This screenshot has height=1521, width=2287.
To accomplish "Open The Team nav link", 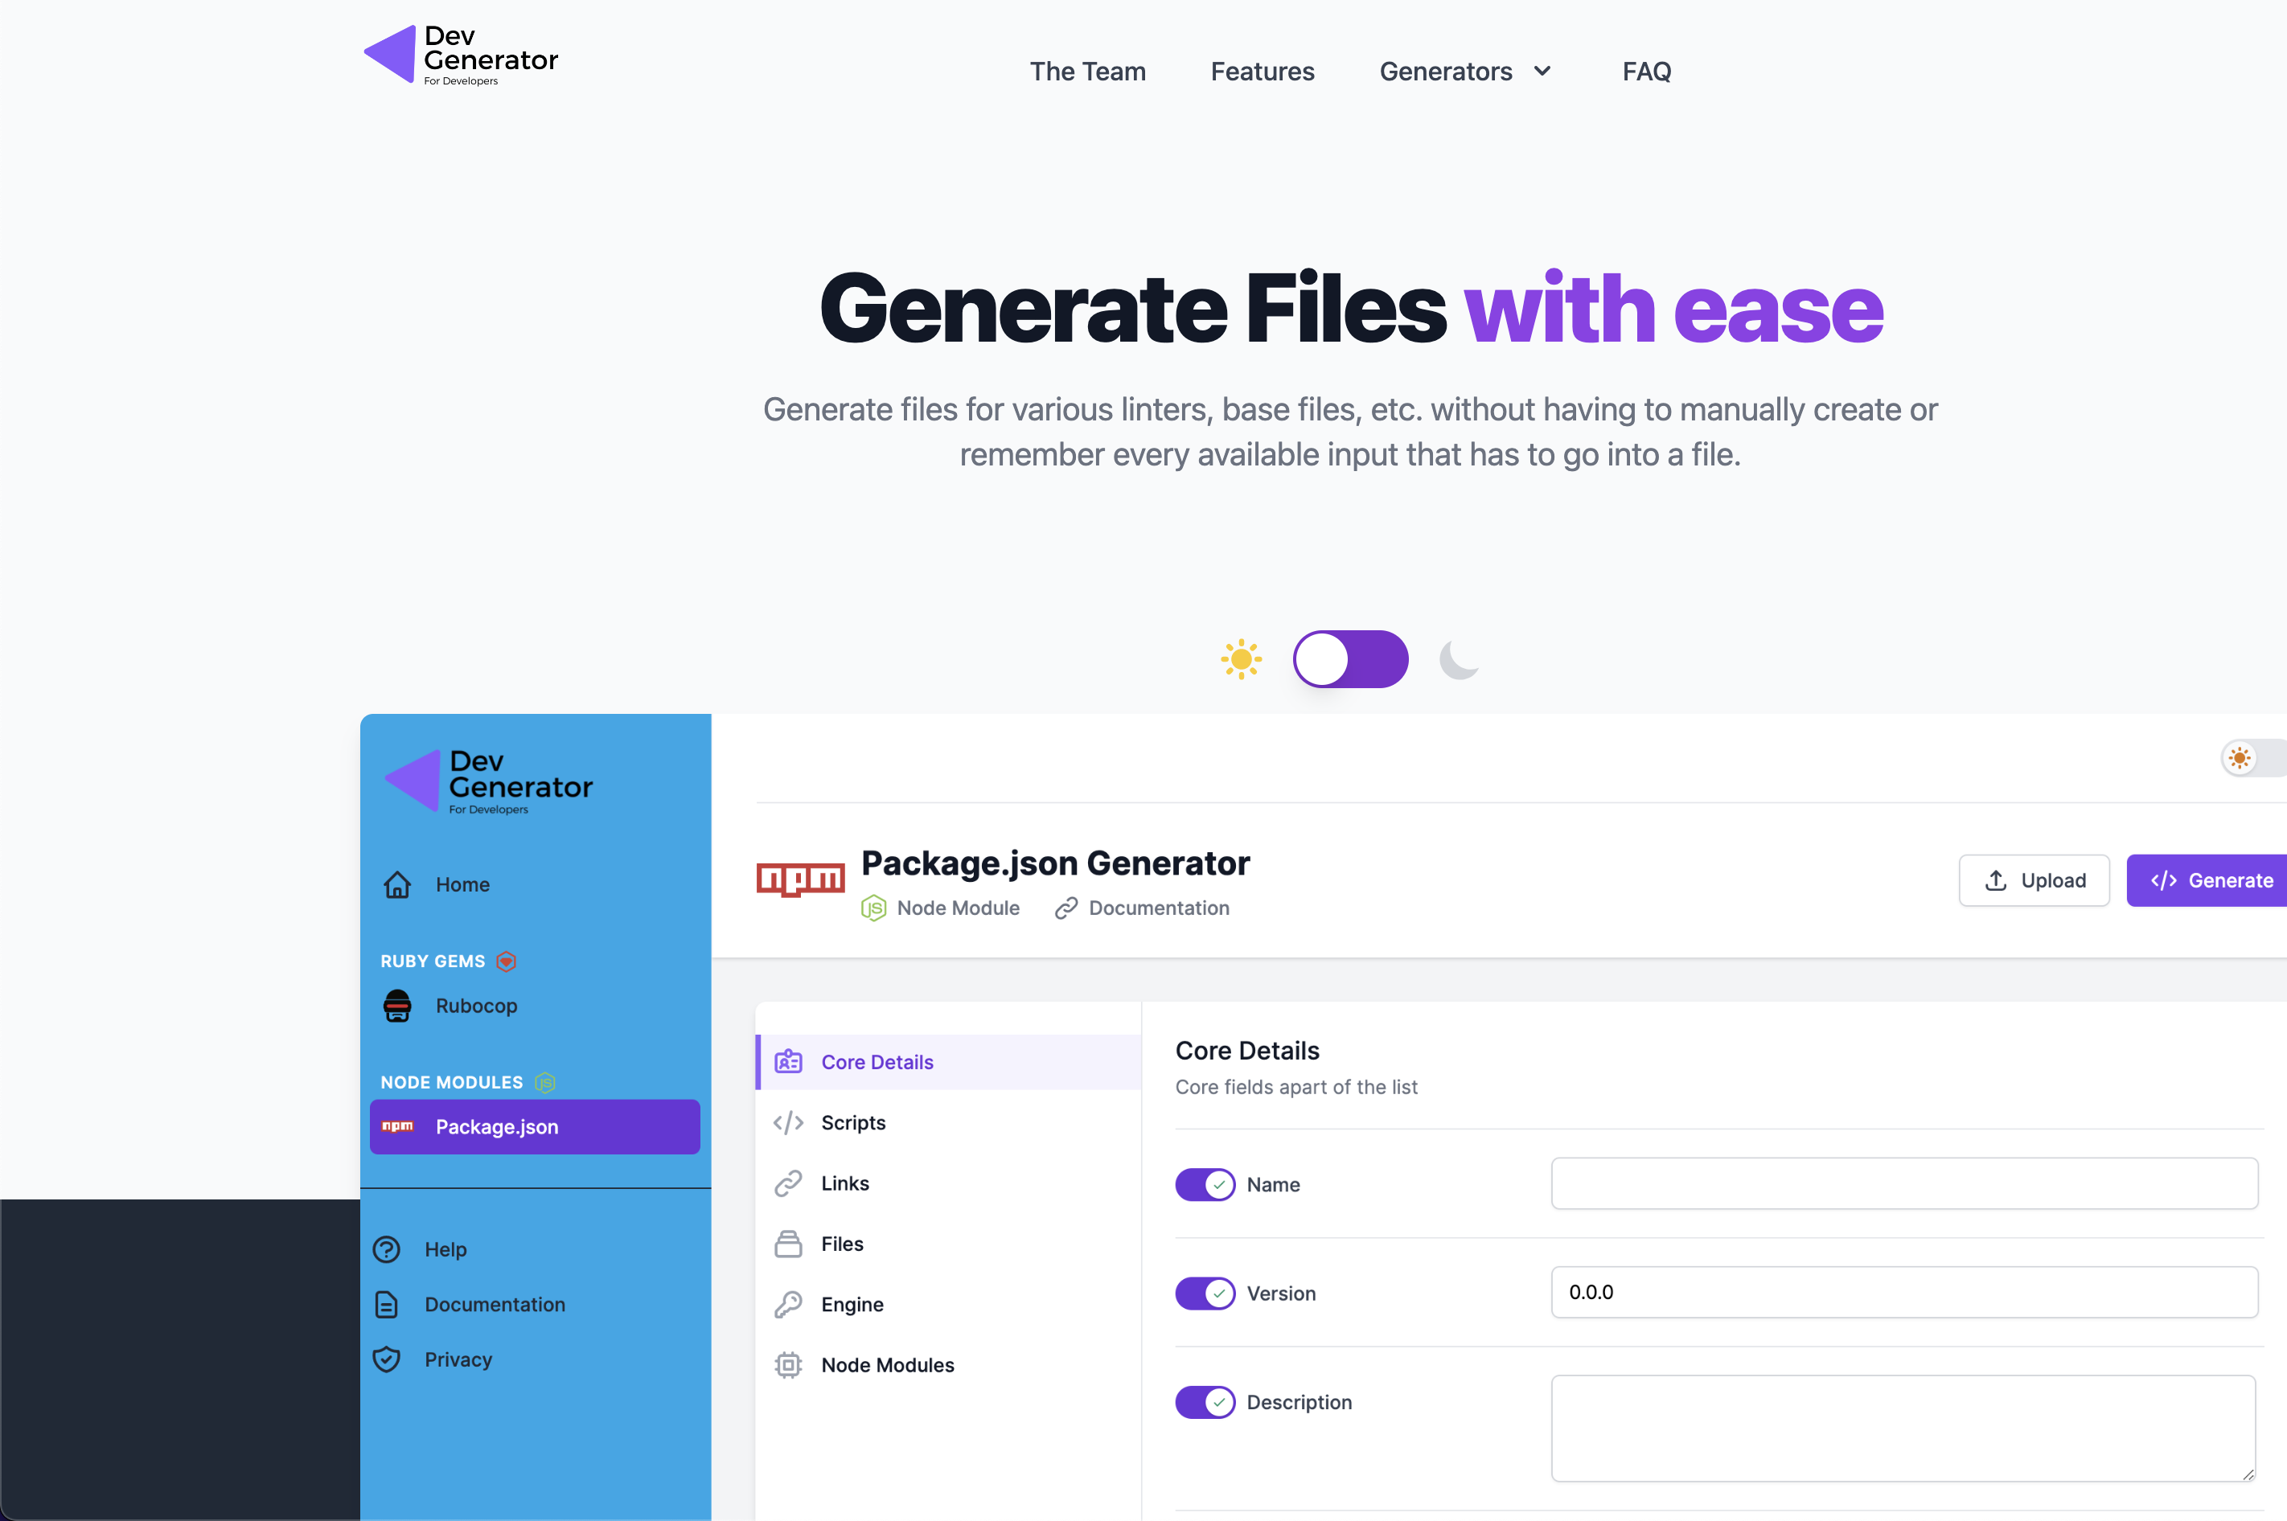I will pyautogui.click(x=1088, y=72).
